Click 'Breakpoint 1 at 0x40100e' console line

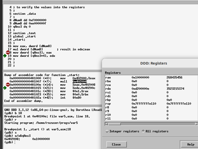[x=47, y=116]
